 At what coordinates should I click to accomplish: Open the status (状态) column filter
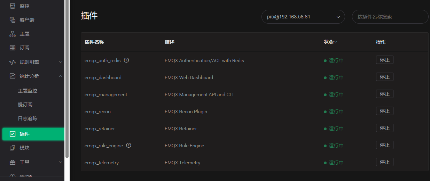pos(335,42)
